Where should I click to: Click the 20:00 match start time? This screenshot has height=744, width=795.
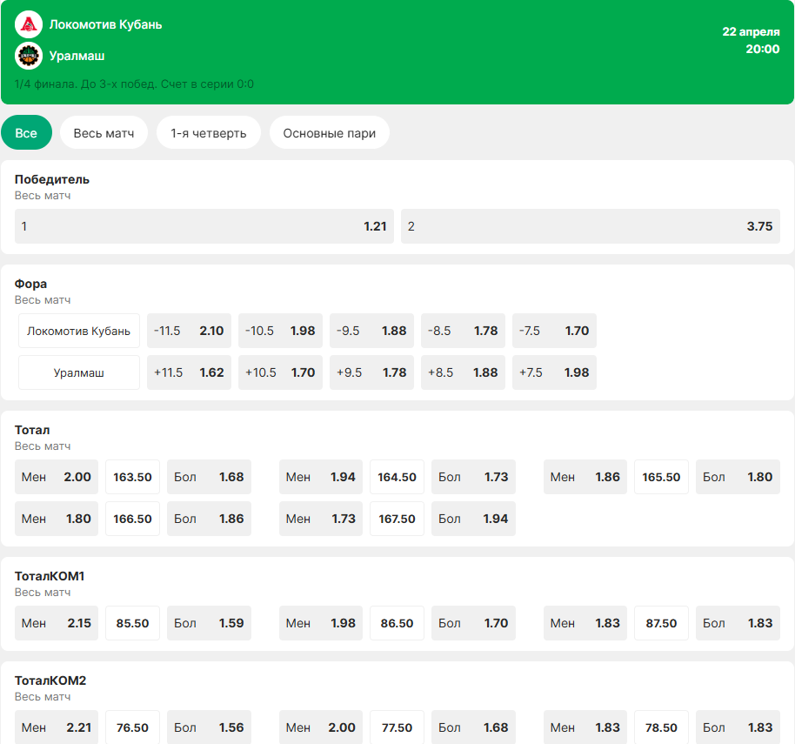(x=763, y=50)
